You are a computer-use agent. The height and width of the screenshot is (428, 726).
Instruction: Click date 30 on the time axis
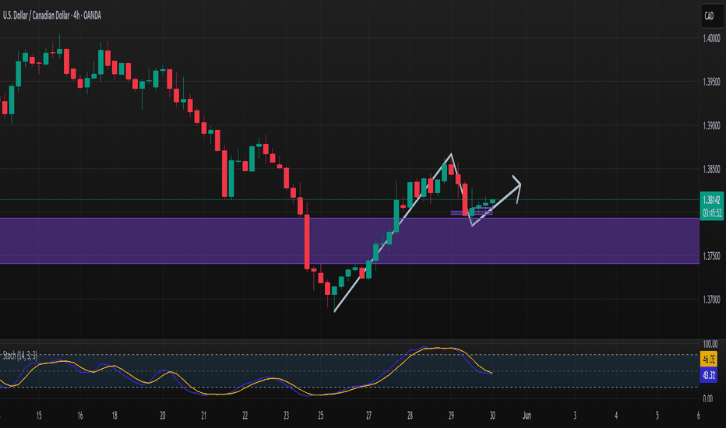tap(492, 416)
